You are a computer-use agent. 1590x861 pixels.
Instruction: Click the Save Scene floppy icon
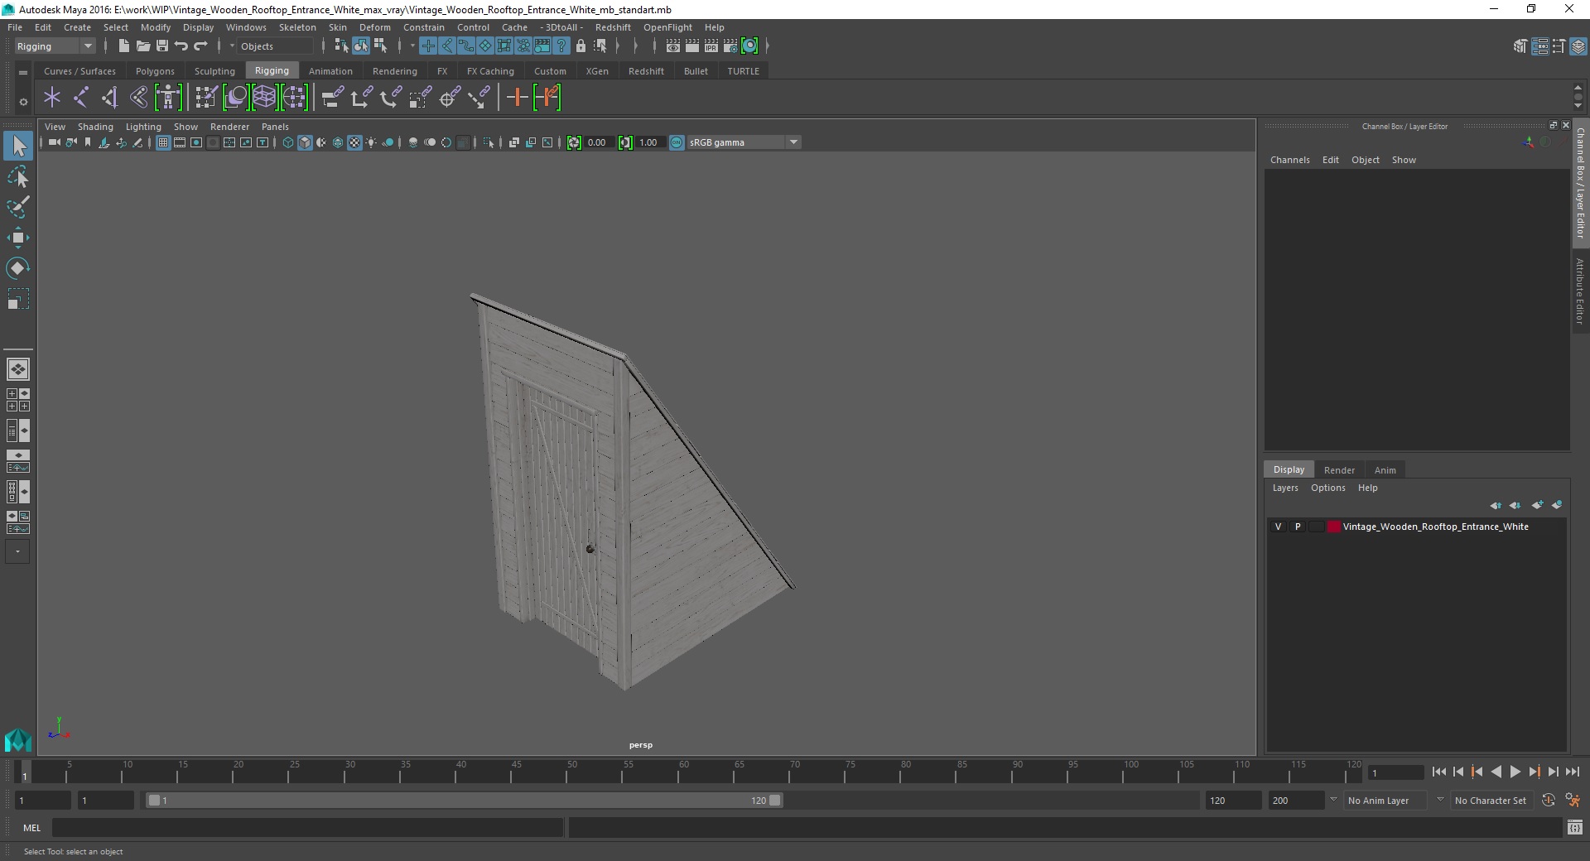[162, 46]
